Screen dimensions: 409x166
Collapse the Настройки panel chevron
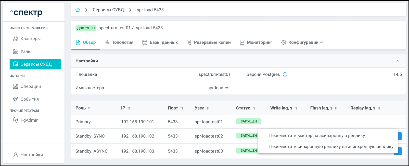[x=397, y=61]
